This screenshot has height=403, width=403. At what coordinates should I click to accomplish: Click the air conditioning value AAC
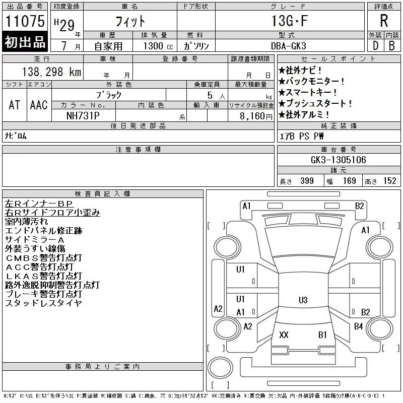(39, 105)
